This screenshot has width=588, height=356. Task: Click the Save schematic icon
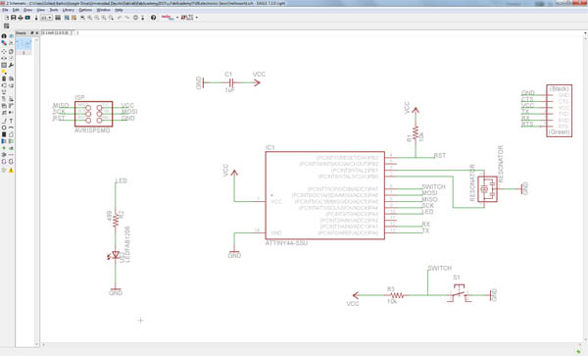tap(13, 18)
